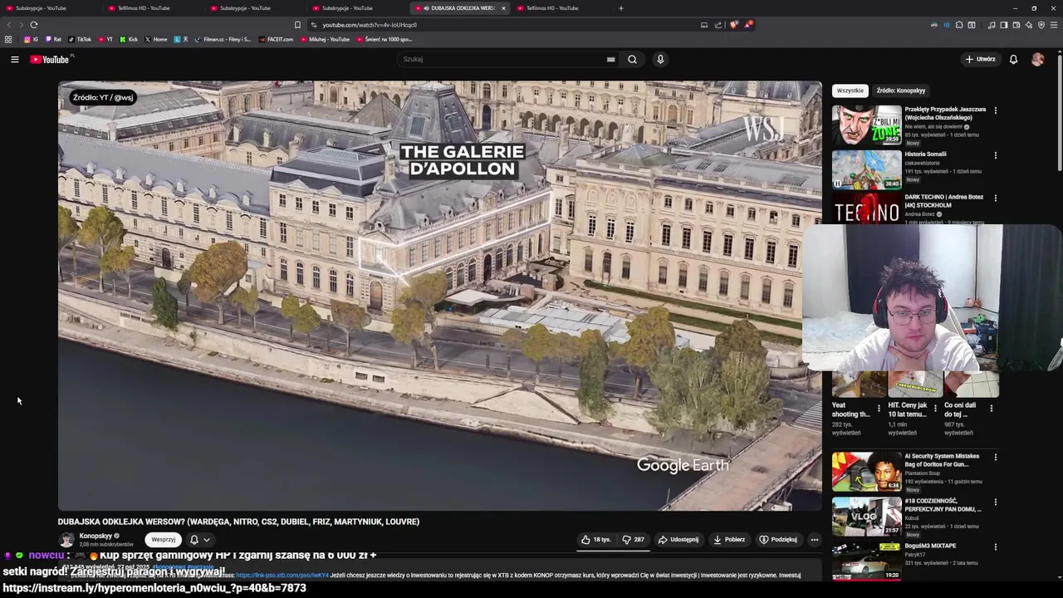This screenshot has height=598, width=1063.
Task: Open the Filman.cc bookmark
Action: pos(223,39)
